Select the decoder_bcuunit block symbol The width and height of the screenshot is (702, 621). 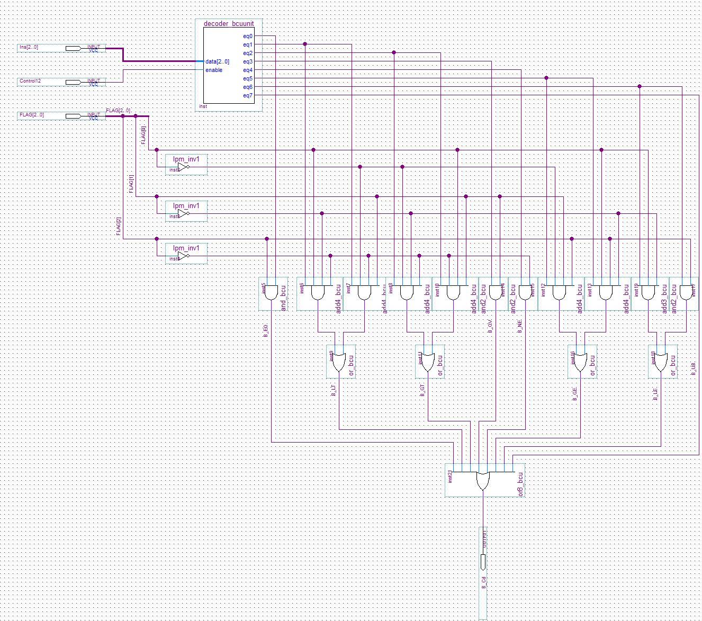click(x=228, y=66)
